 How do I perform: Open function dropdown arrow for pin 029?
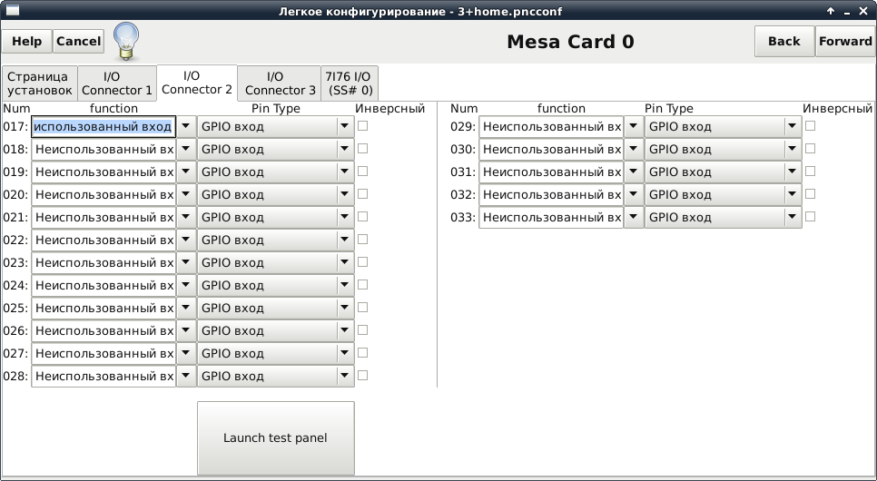pos(634,126)
